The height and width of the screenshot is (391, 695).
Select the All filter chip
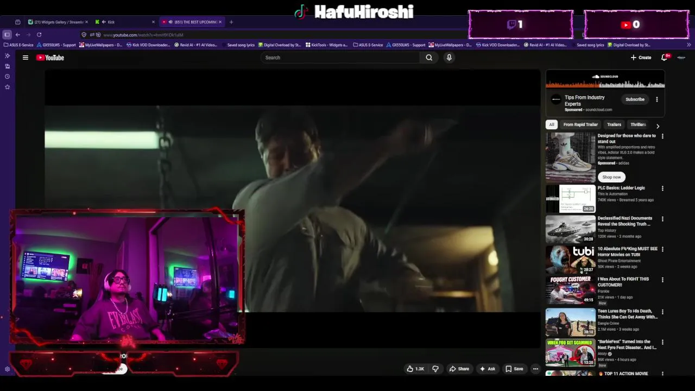[552, 125]
